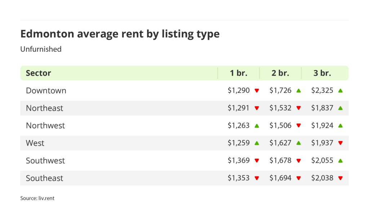Click the green up arrow beside Southwest $2,055
The width and height of the screenshot is (369, 212).
341,161
